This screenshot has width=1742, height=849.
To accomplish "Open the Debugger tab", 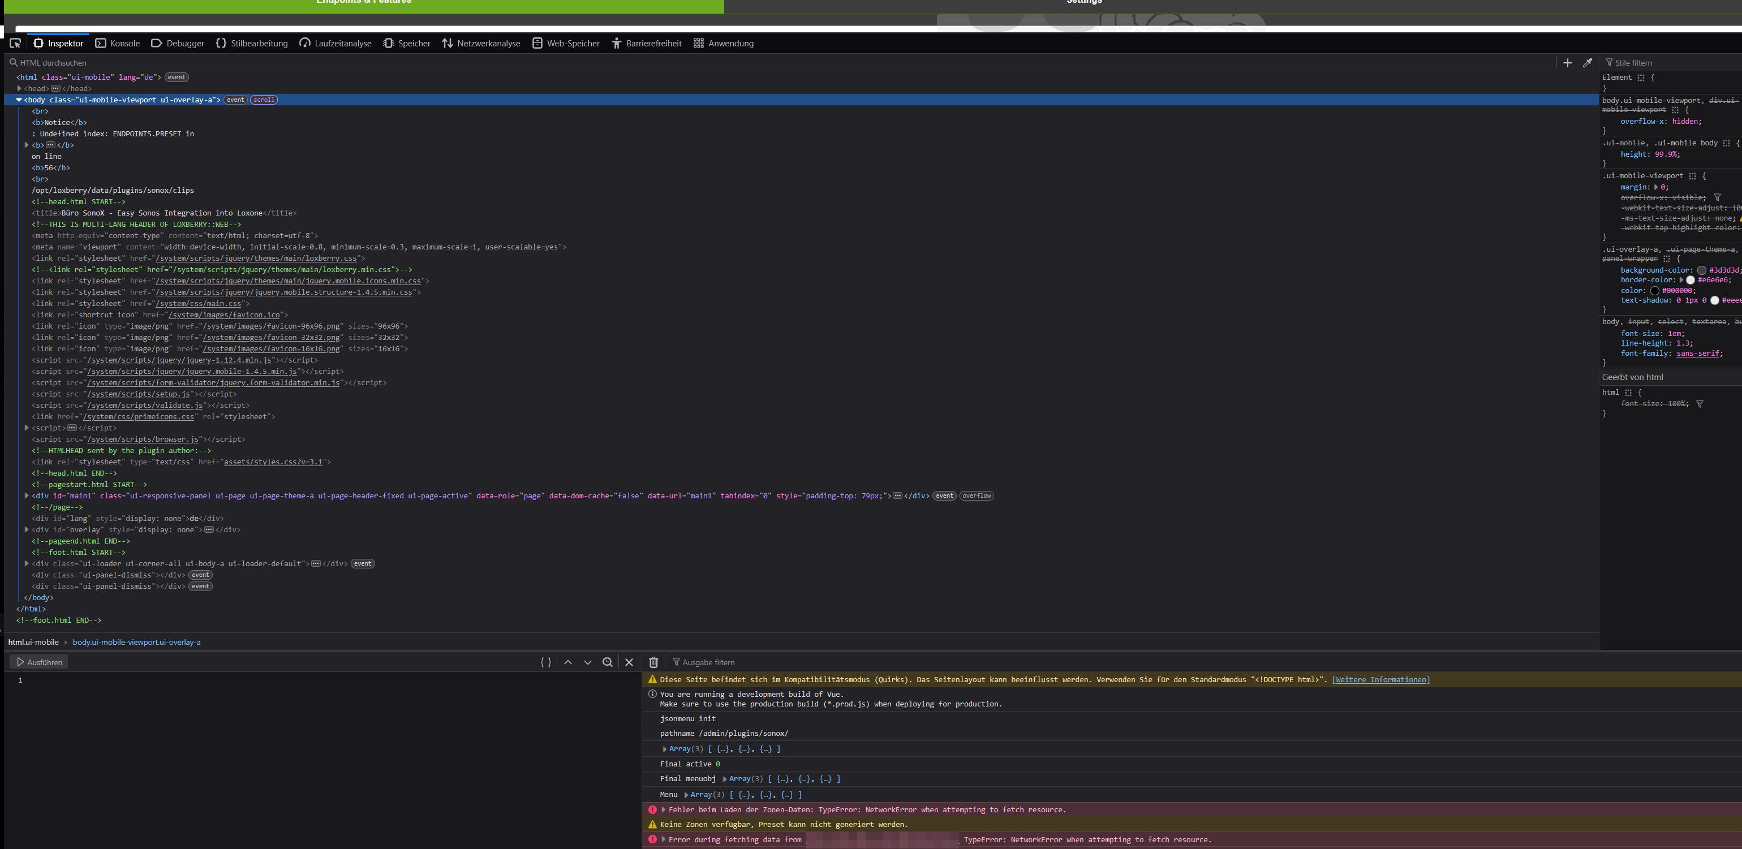I will (178, 43).
